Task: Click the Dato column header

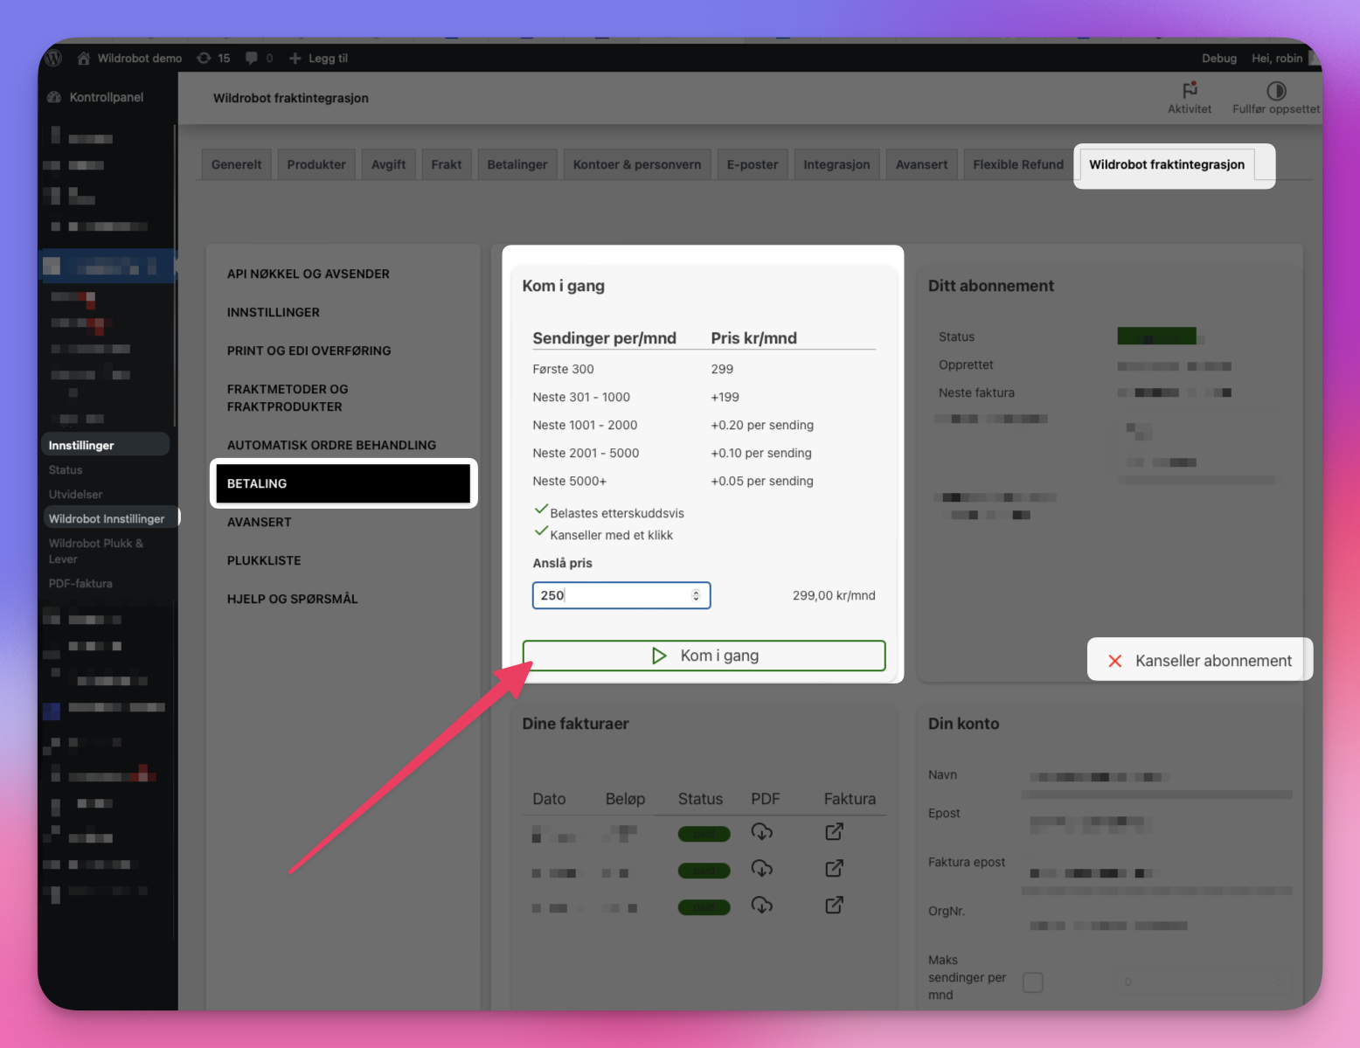Action: pyautogui.click(x=549, y=799)
